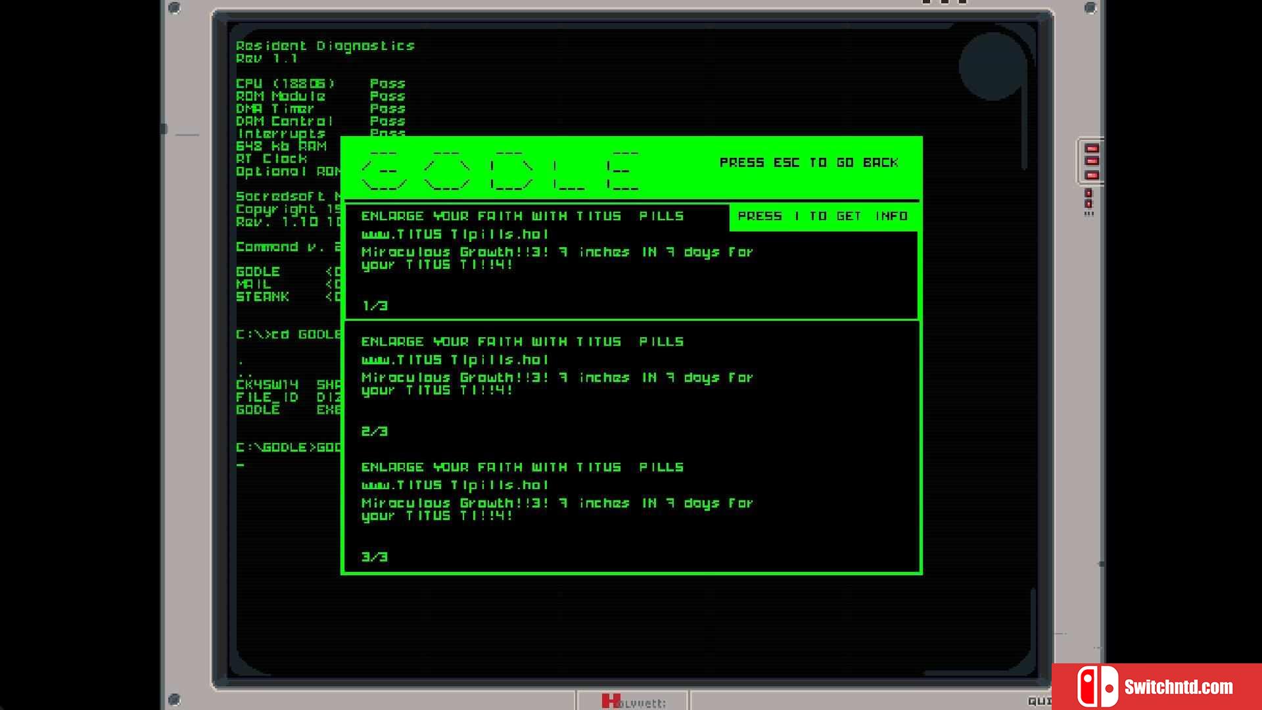Click 'CPU (18806)' diagnostic line
Screen dimensions: 1262x710
pos(286,83)
